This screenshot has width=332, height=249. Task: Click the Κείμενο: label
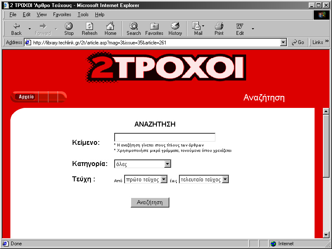[86, 142]
